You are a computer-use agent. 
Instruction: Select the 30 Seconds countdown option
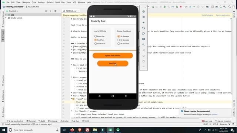click(118, 36)
